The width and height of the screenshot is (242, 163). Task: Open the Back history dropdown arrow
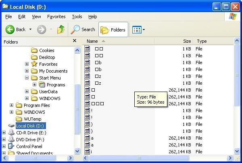tap(30, 29)
